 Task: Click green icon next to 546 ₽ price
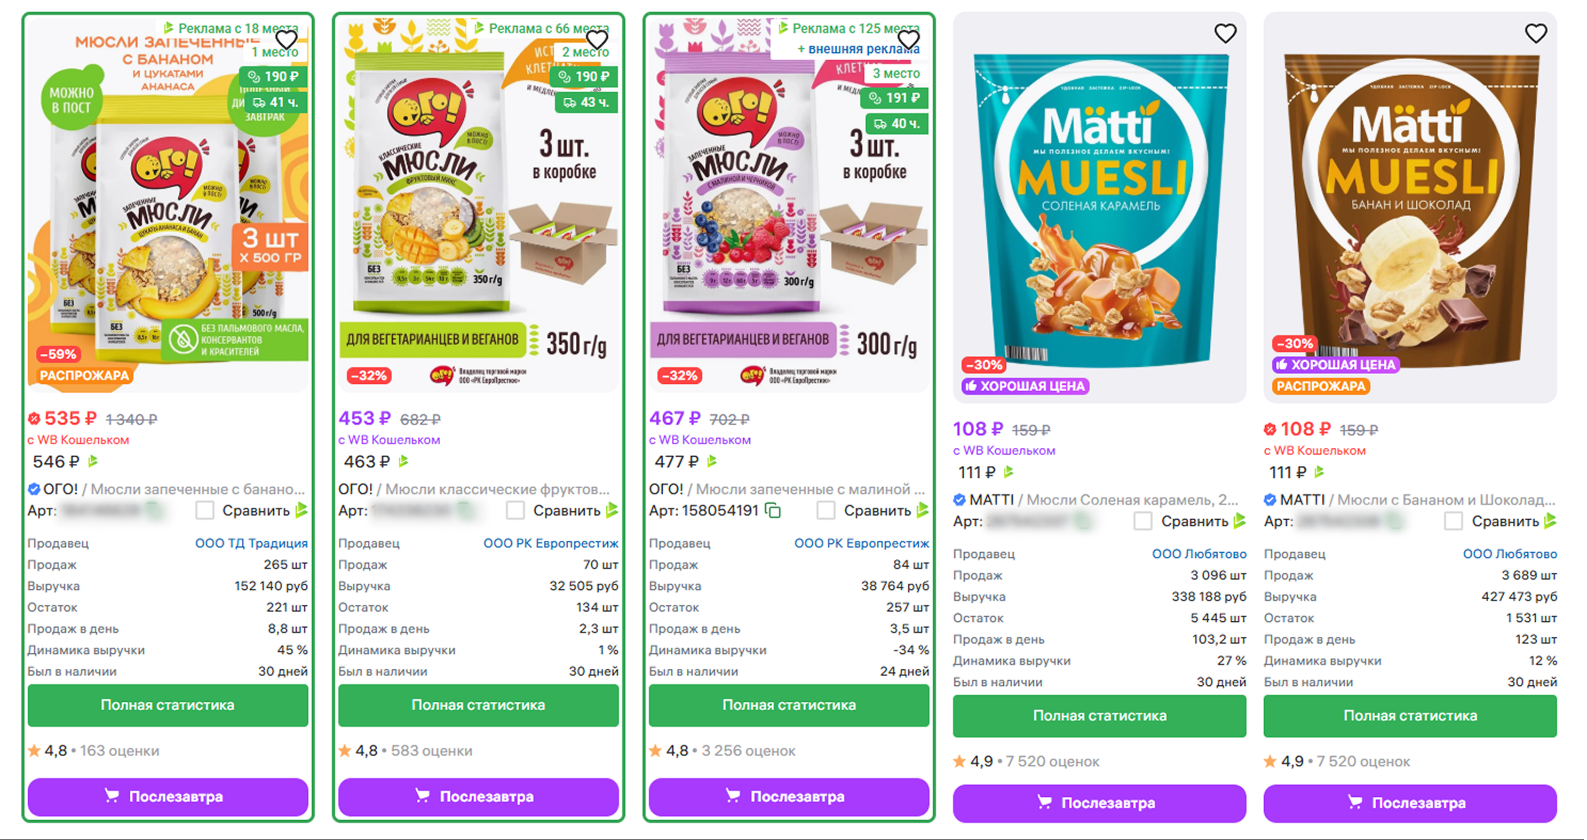[93, 461]
